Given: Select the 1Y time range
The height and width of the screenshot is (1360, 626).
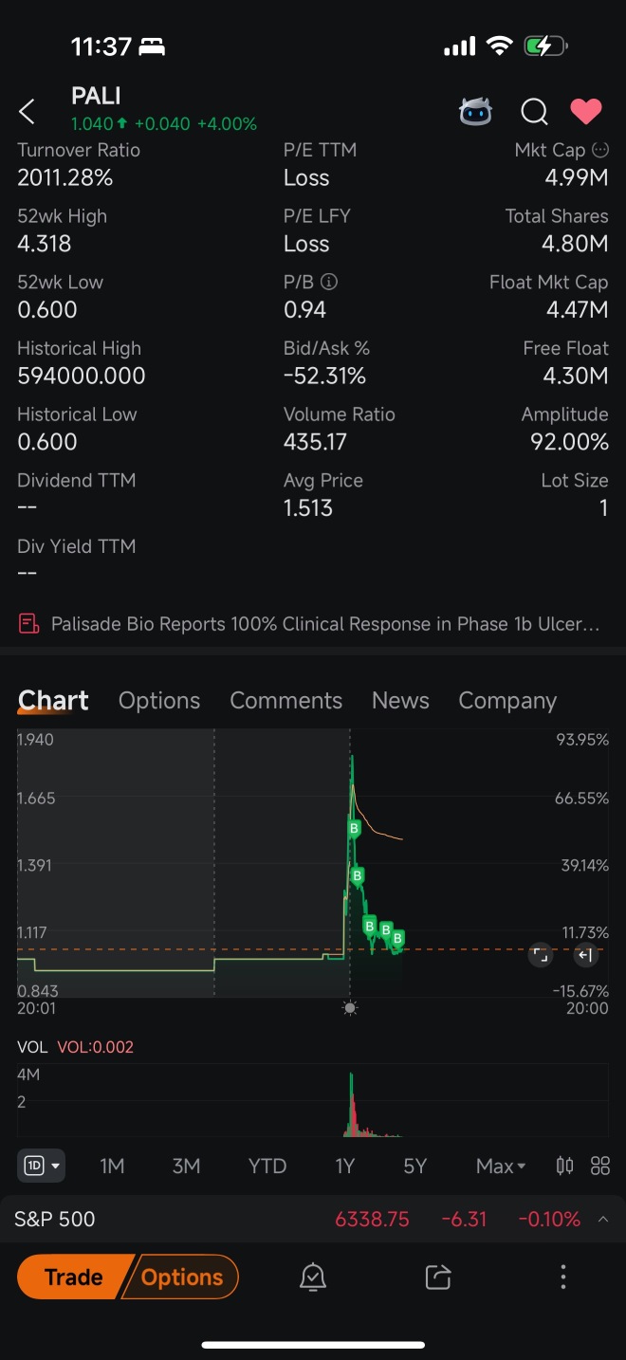Looking at the screenshot, I should pos(344,1166).
